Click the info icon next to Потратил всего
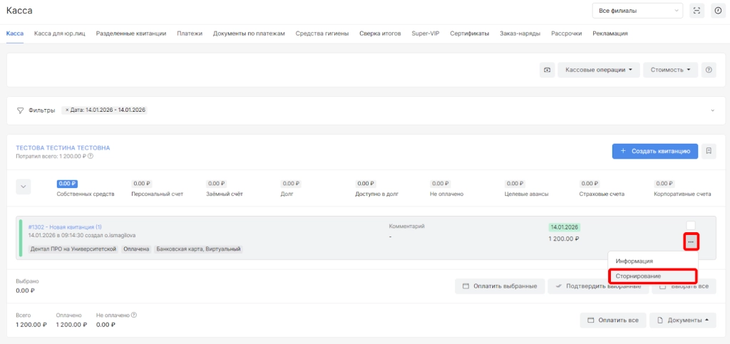Viewport: 730px width, 344px height. pyautogui.click(x=91, y=156)
